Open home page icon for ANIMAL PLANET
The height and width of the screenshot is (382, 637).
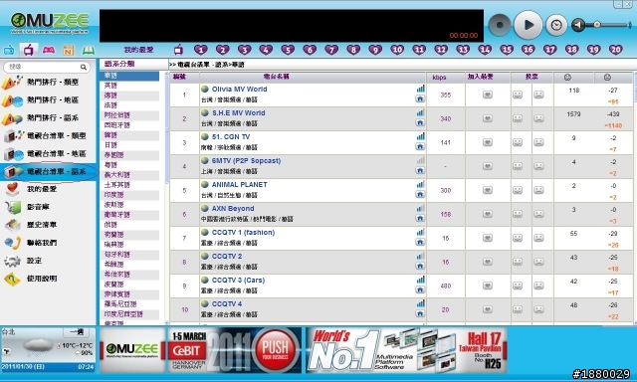(x=420, y=194)
